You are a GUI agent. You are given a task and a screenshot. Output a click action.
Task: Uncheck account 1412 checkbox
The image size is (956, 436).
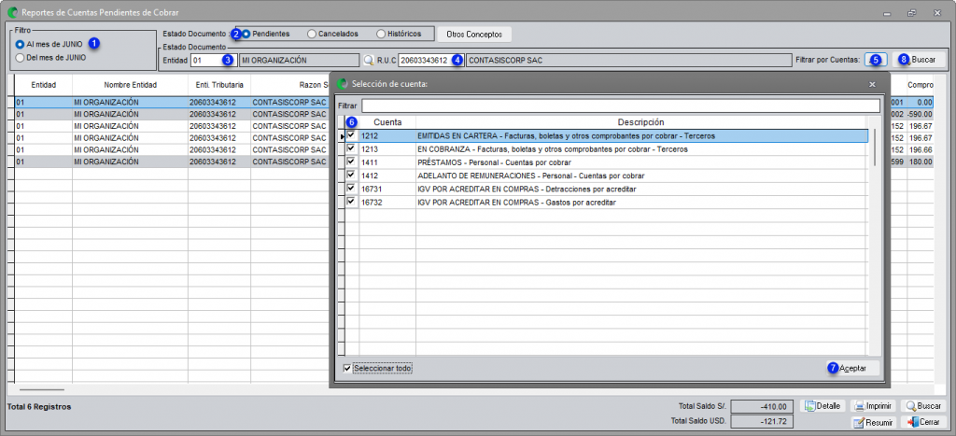(x=351, y=176)
